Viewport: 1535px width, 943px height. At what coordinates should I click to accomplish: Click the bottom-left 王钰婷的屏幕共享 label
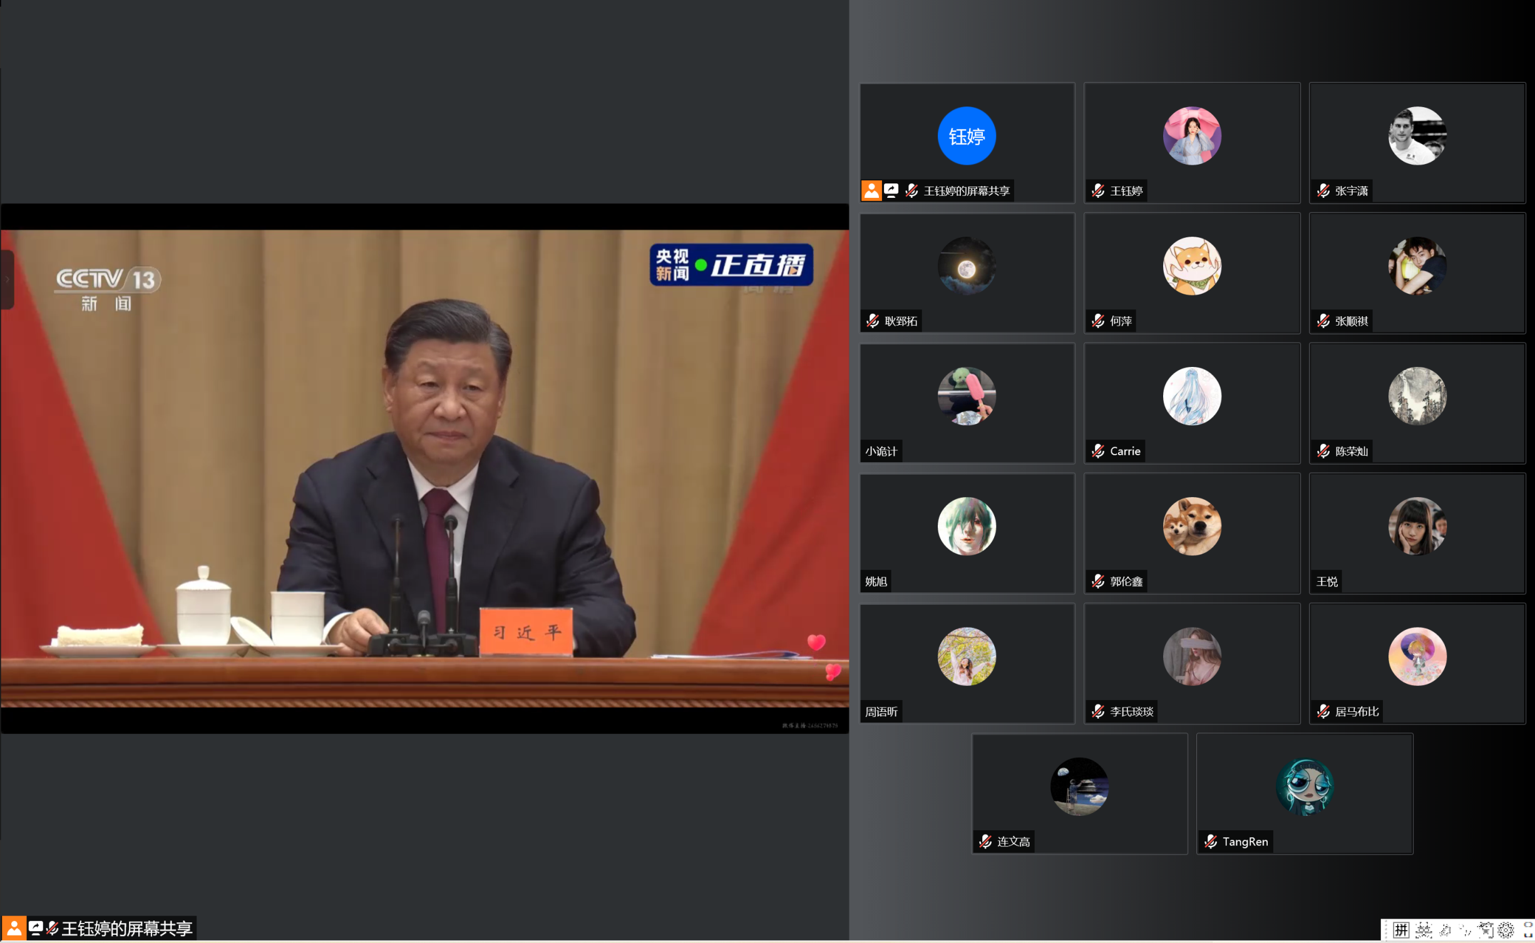(126, 928)
